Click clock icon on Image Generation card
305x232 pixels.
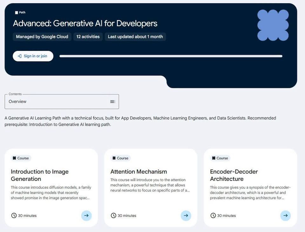pyautogui.click(x=14, y=215)
